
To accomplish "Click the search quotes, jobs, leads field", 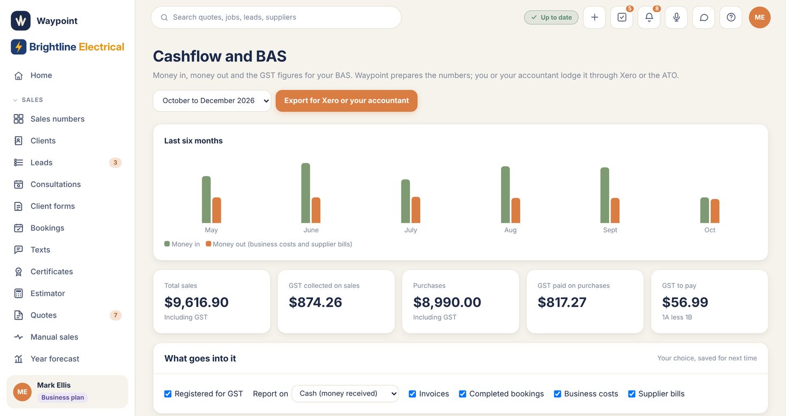I will [276, 18].
